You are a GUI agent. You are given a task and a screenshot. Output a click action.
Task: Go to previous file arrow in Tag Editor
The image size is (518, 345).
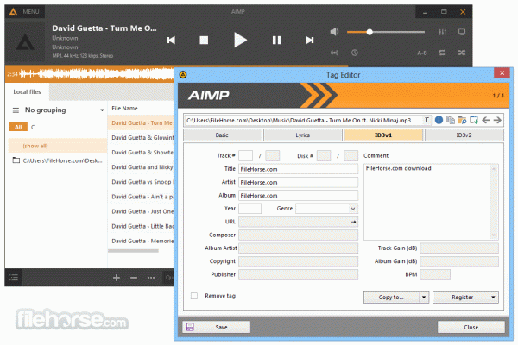[485, 120]
